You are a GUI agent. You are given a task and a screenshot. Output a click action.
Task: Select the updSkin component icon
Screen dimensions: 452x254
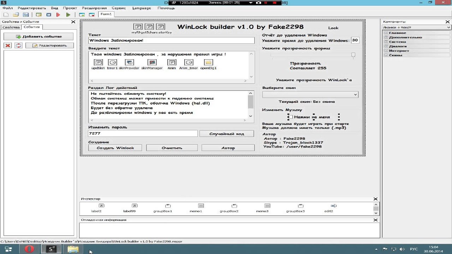pyautogui.click(x=98, y=62)
